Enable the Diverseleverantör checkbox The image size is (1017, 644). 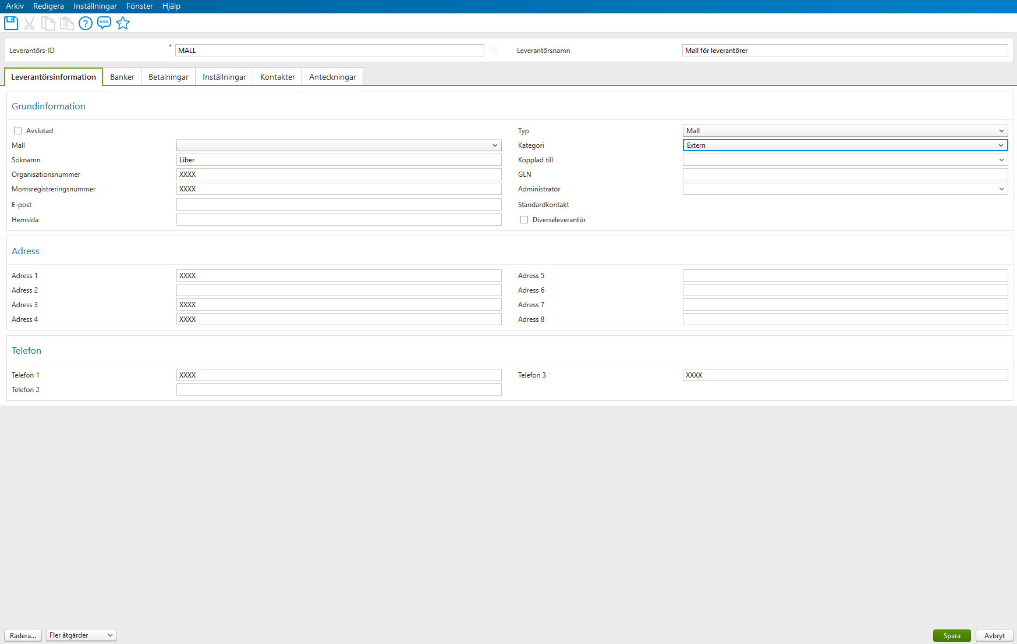coord(524,219)
